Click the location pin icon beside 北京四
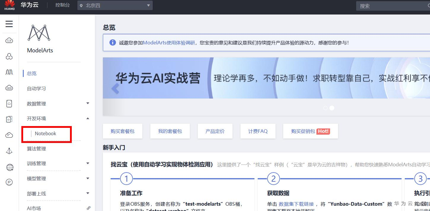The image size is (430, 211). 81,6
